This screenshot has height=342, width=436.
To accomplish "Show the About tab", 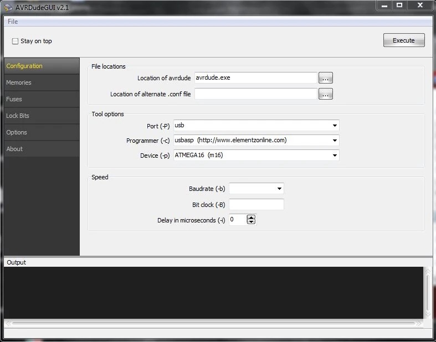I will (x=42, y=149).
